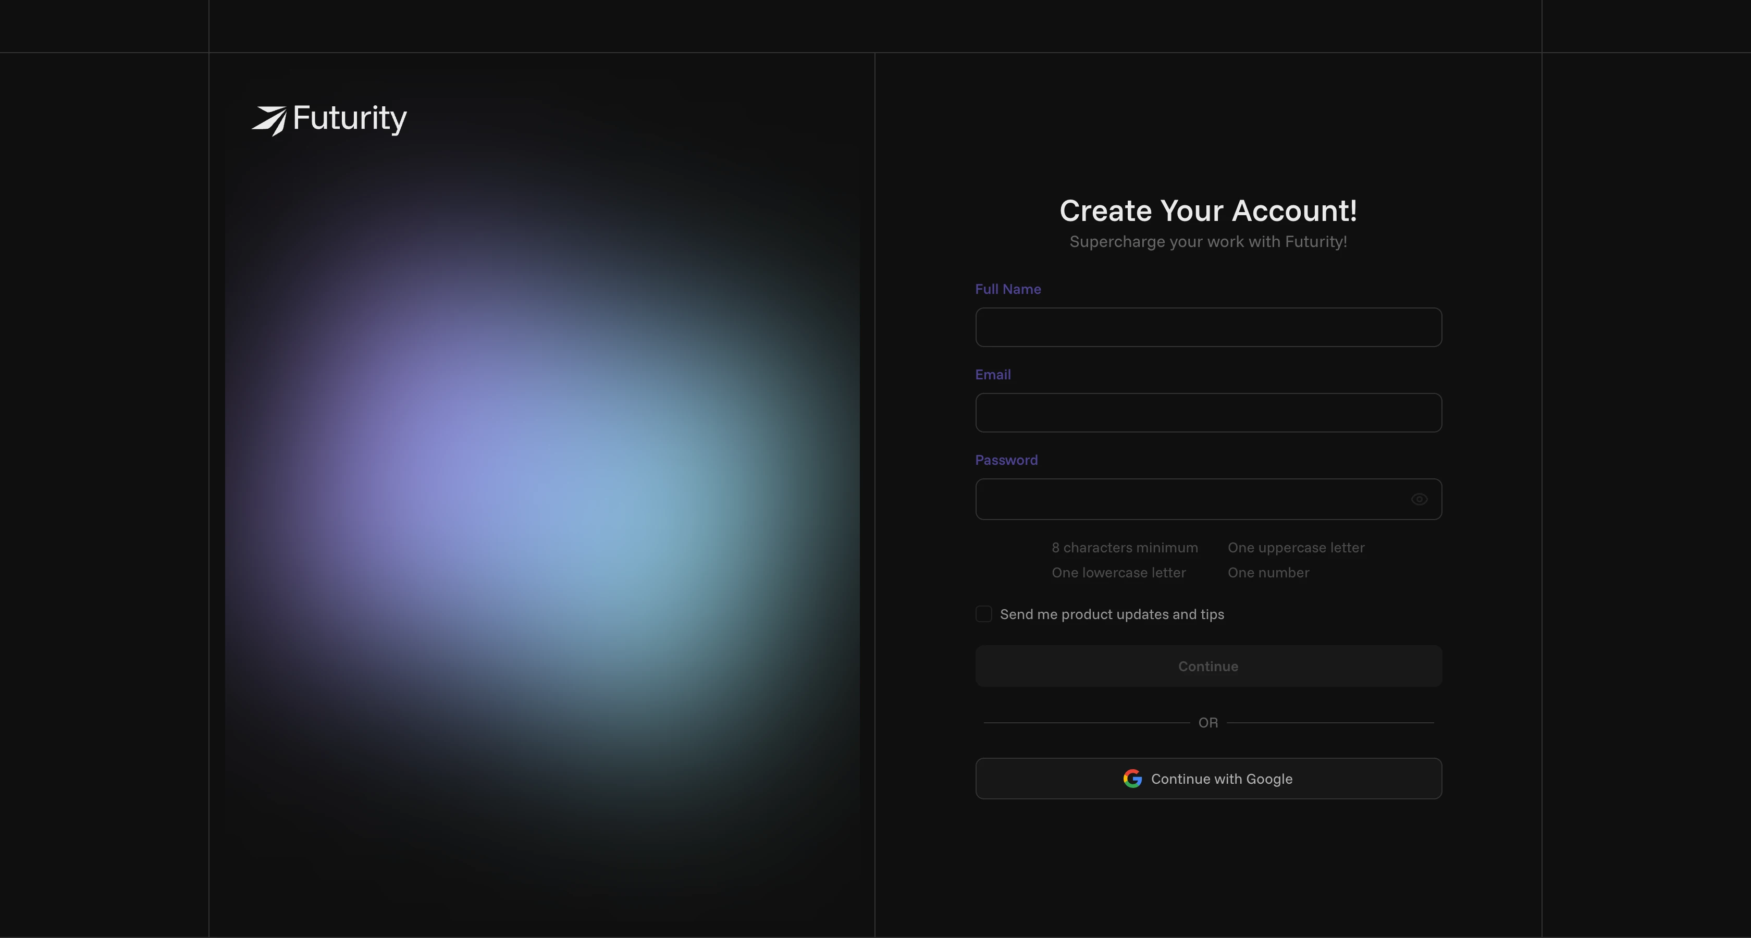Click the "One lowercase letter" hint
The width and height of the screenshot is (1751, 938).
point(1119,572)
